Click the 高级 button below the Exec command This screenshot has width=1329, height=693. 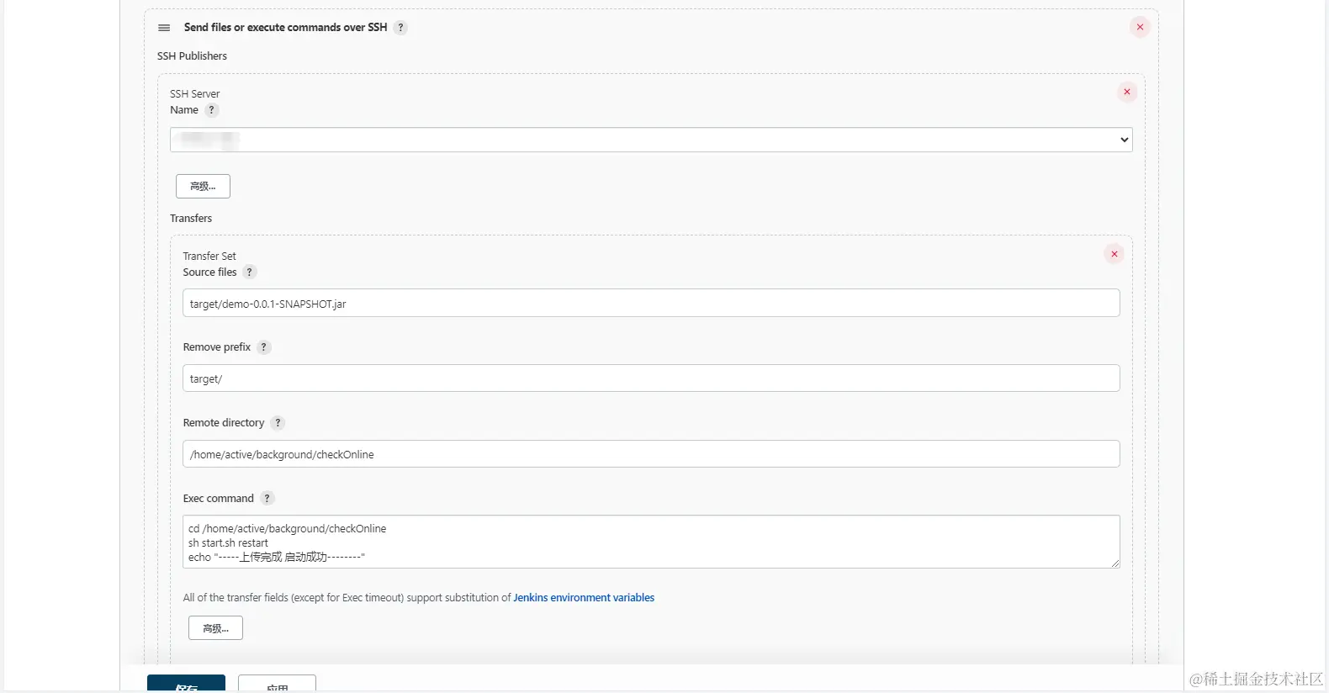(215, 628)
